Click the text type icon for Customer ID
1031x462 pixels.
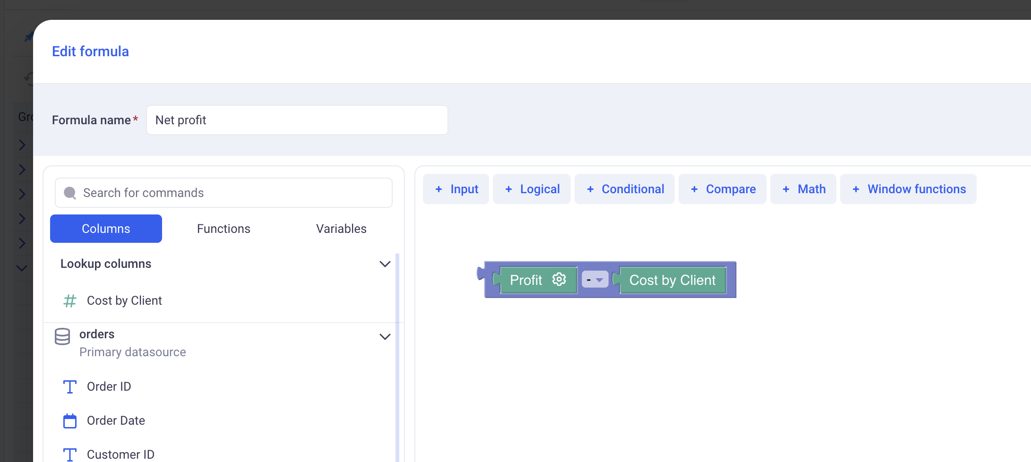pyautogui.click(x=70, y=455)
